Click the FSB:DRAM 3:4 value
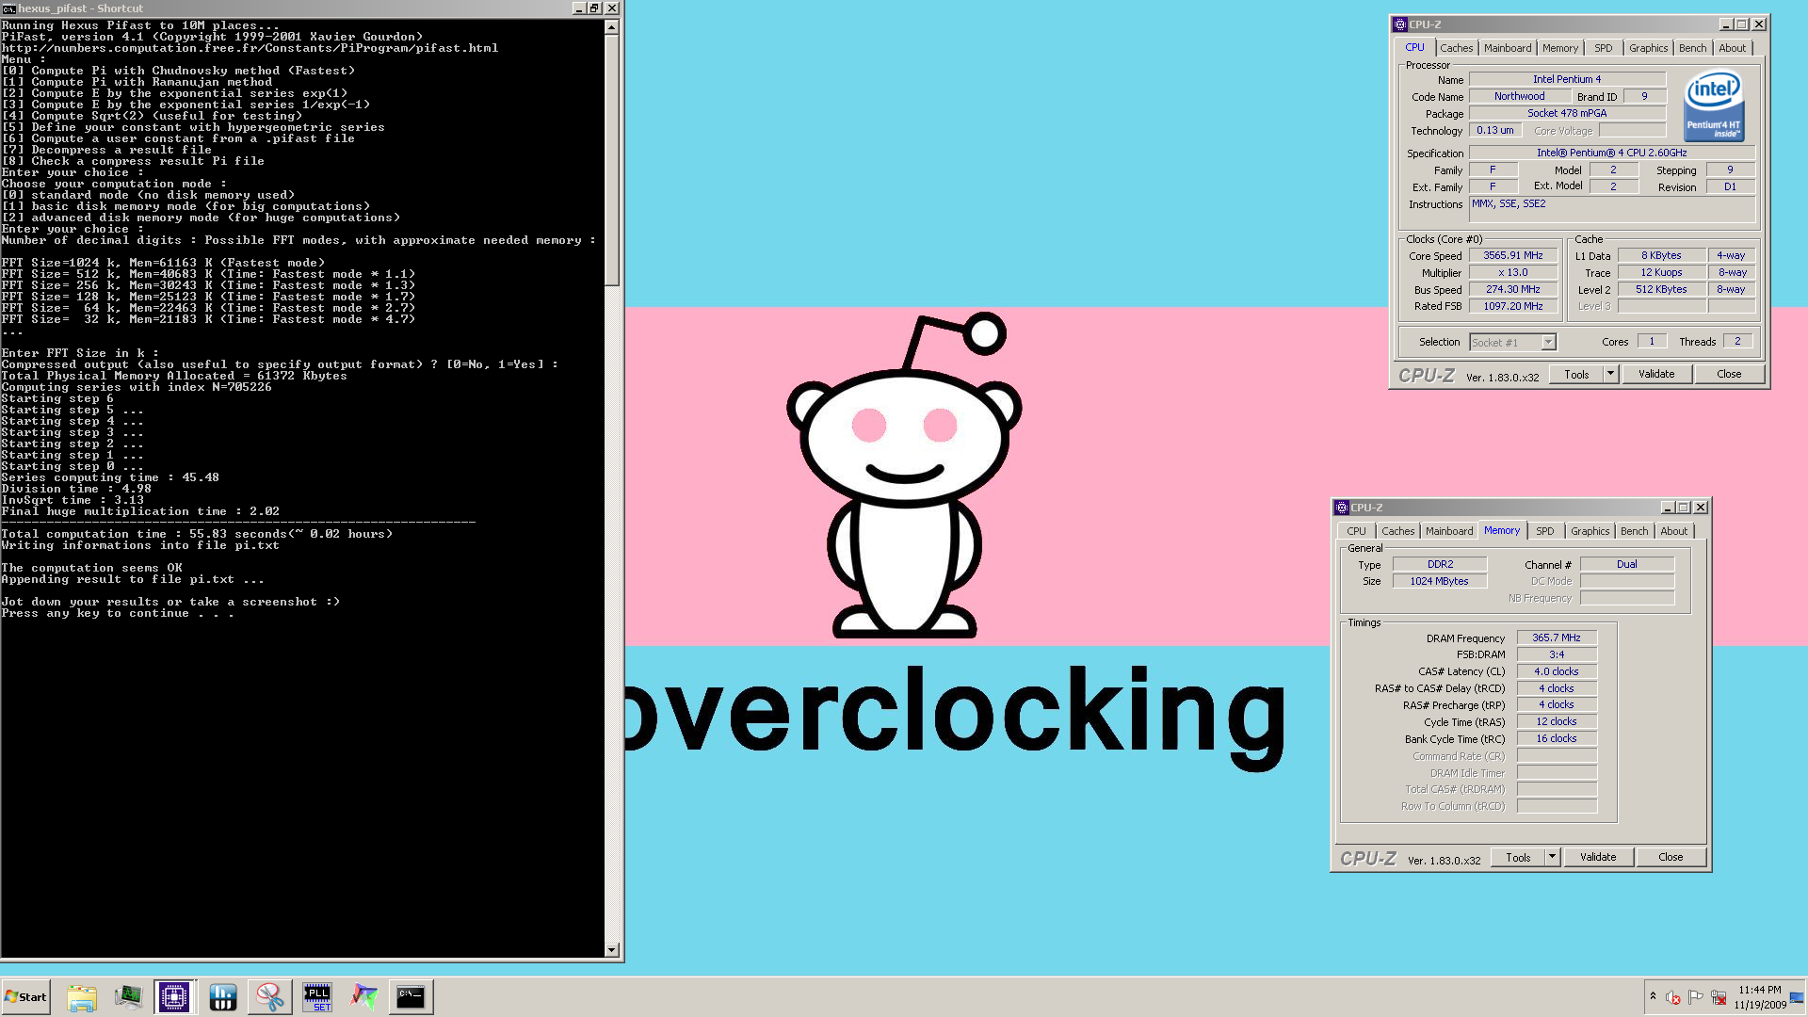This screenshot has width=1808, height=1017. click(1557, 654)
